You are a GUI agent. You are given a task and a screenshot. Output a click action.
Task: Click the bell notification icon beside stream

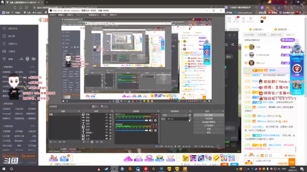click(226, 44)
